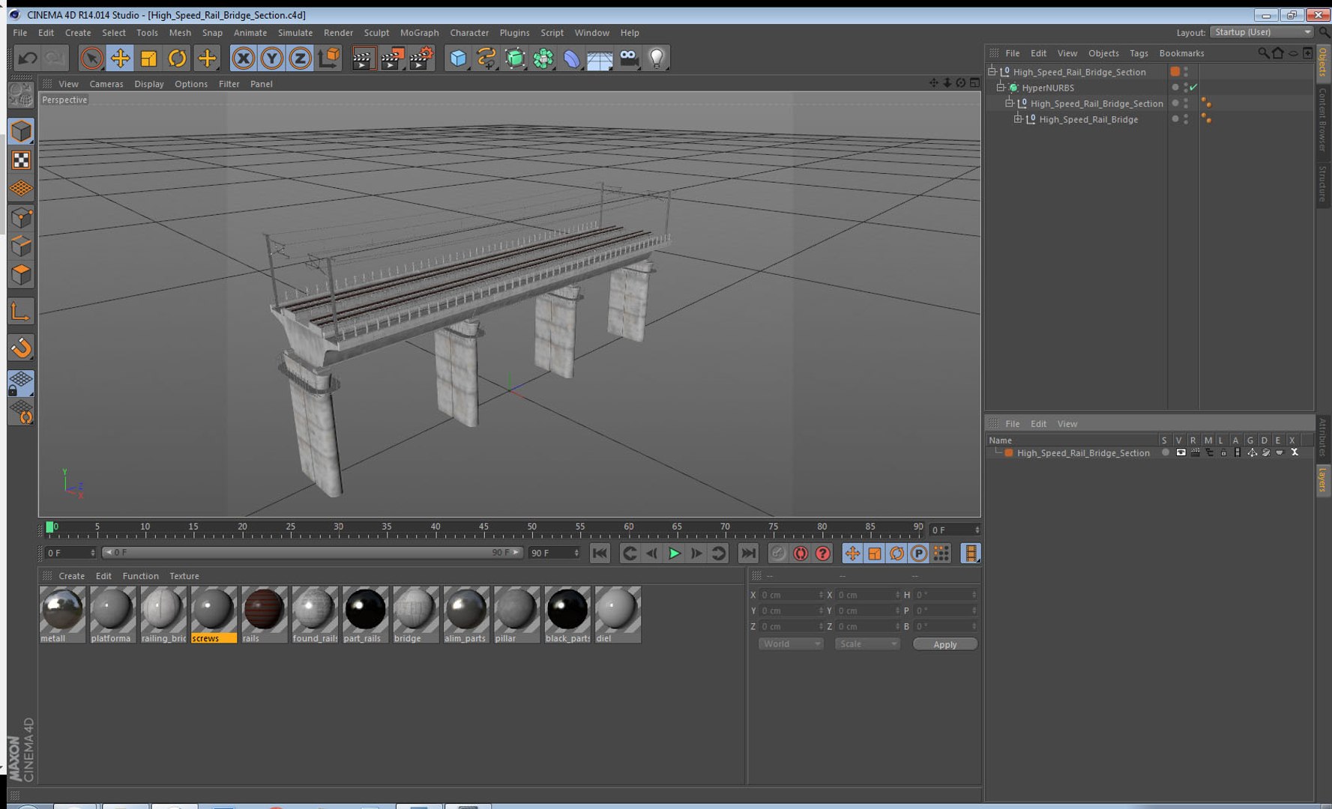Toggle HyperNURBS editor visibility dot
This screenshot has width=1332, height=809.
(x=1186, y=85)
